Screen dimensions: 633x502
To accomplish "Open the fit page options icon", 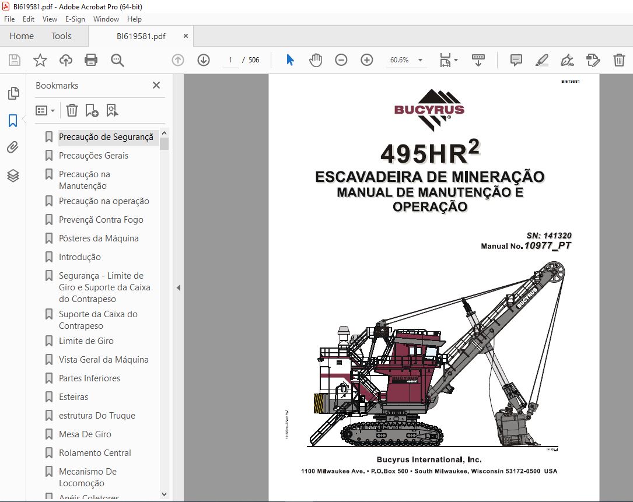I will [449, 60].
